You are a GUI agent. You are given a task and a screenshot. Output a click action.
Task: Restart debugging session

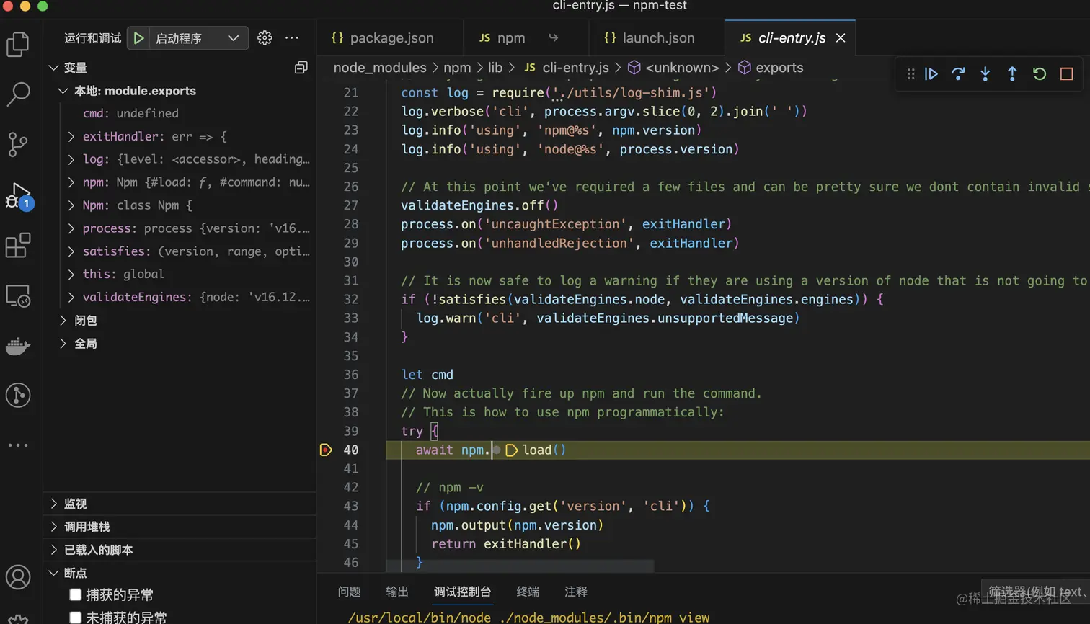(x=1040, y=73)
